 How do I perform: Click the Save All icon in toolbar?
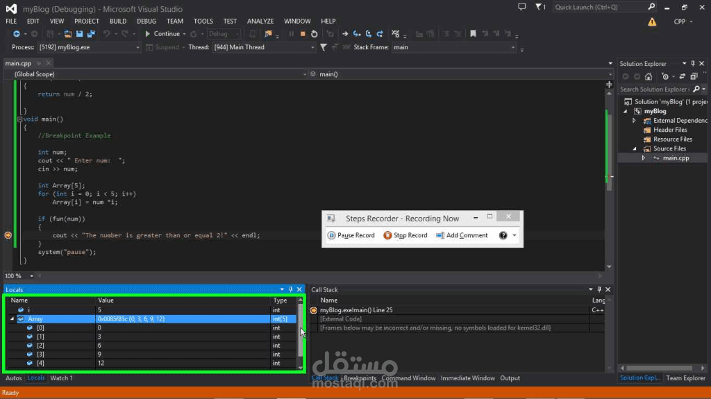click(x=91, y=34)
